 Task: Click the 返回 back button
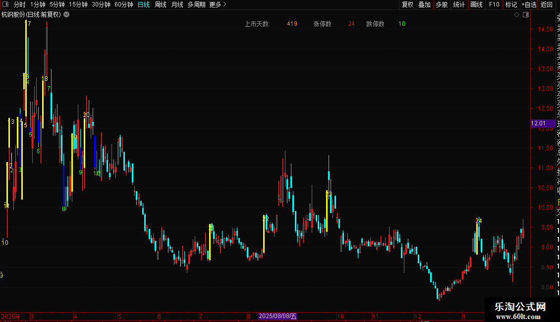click(547, 4)
